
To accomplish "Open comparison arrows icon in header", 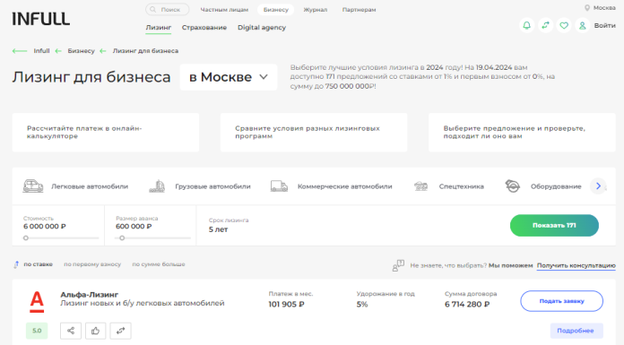I will pos(545,25).
